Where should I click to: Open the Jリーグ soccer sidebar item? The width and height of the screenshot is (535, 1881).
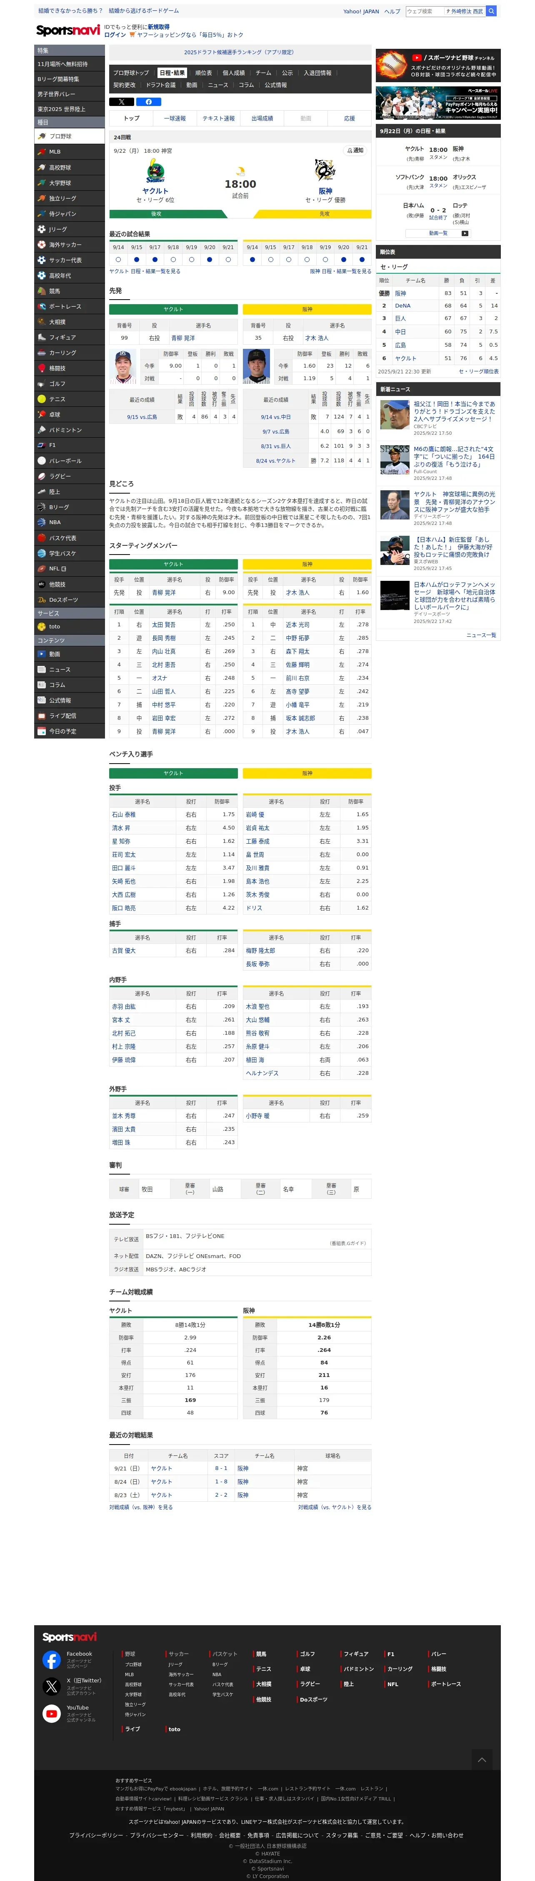click(x=69, y=229)
